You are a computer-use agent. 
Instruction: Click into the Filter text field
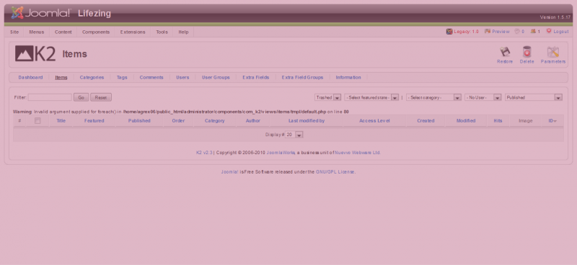click(50, 97)
